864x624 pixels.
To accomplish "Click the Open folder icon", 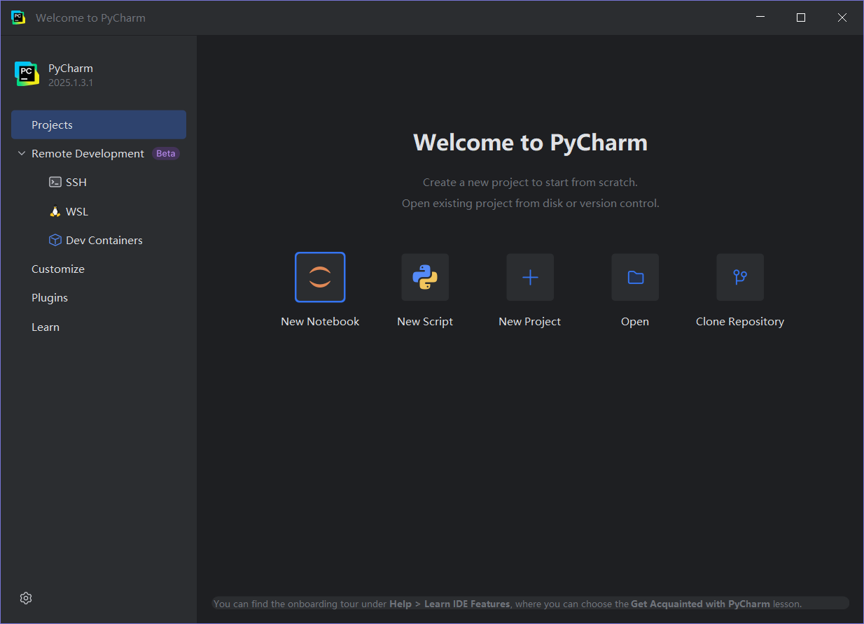I will [635, 277].
